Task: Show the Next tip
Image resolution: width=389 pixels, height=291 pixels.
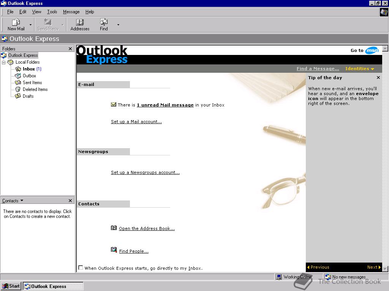Action: click(x=374, y=267)
